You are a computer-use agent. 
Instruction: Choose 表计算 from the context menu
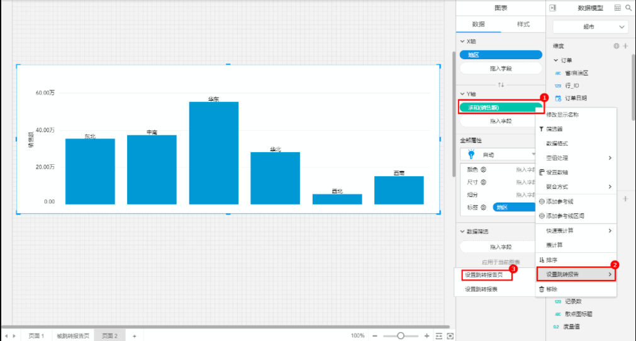click(x=576, y=245)
